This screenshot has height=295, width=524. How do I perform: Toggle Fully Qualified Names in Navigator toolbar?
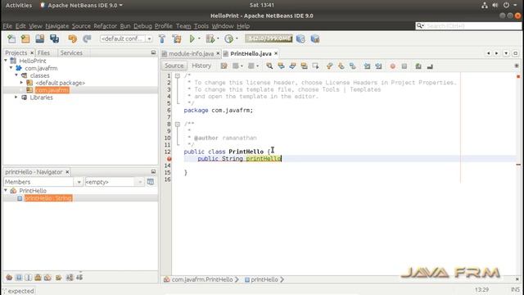pos(59,277)
